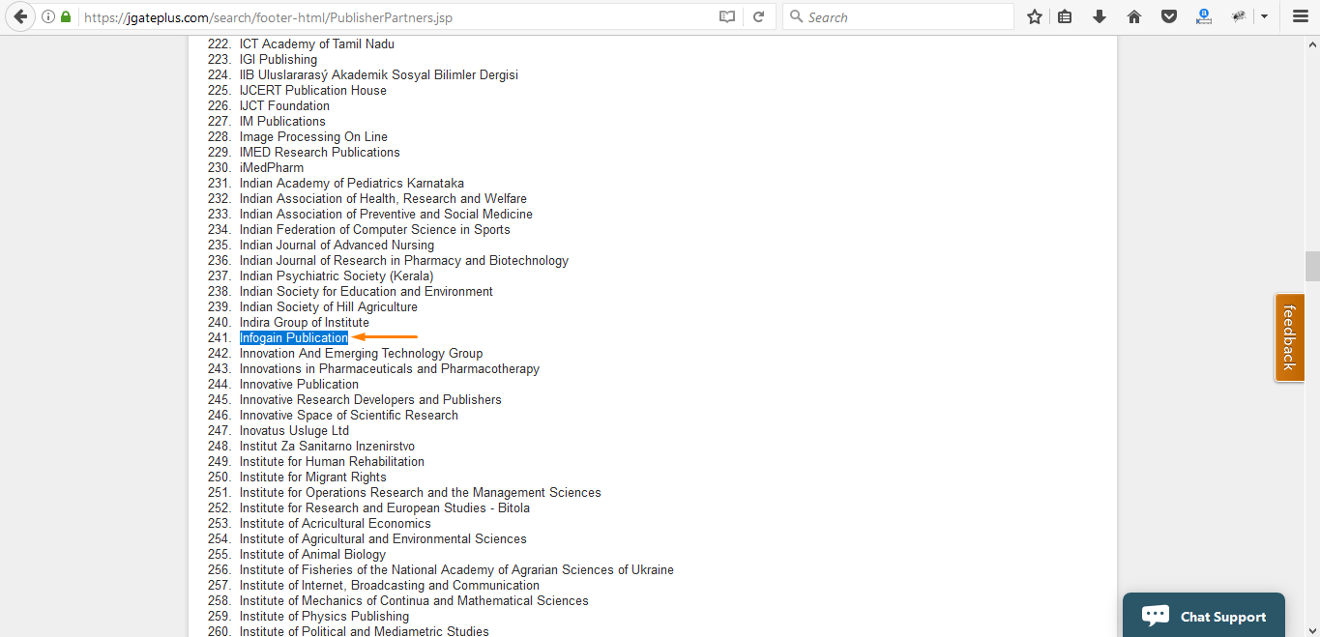The image size is (1320, 637).
Task: Go to the Home page
Action: click(1134, 17)
